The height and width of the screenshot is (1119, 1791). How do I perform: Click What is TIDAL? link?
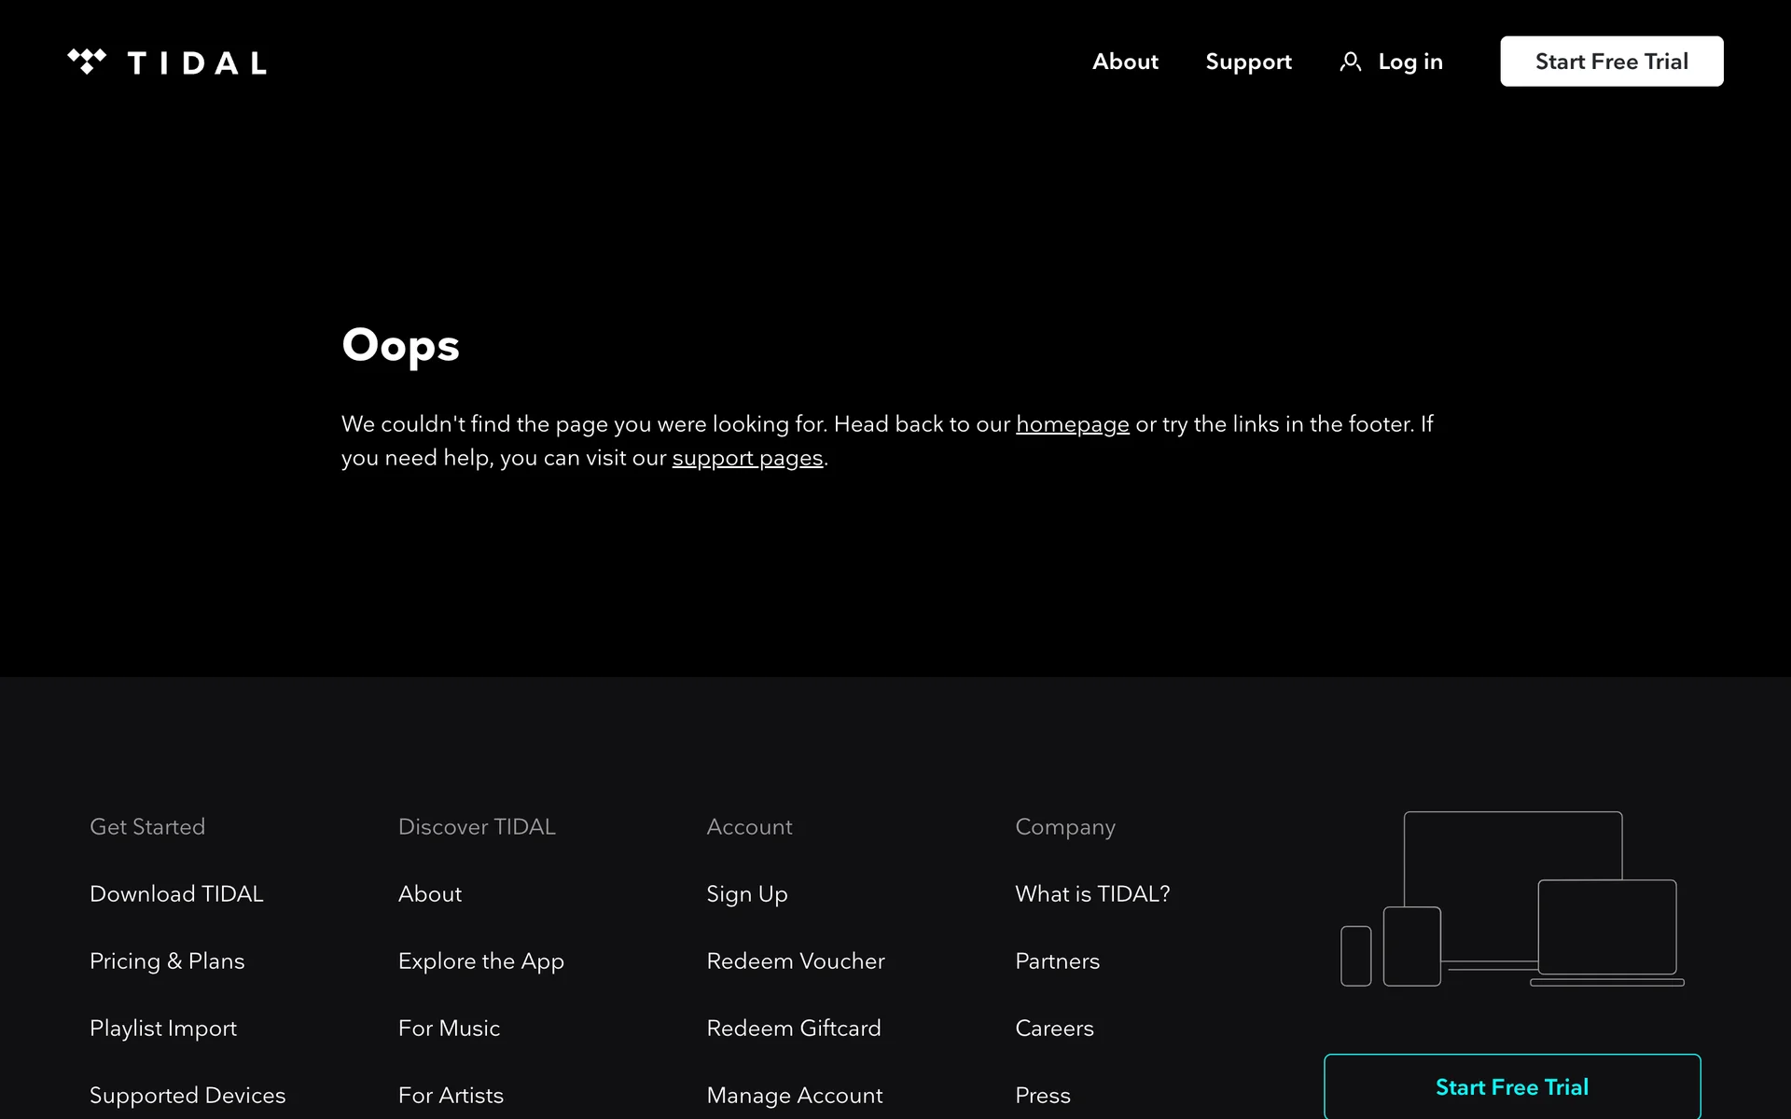[x=1091, y=893]
